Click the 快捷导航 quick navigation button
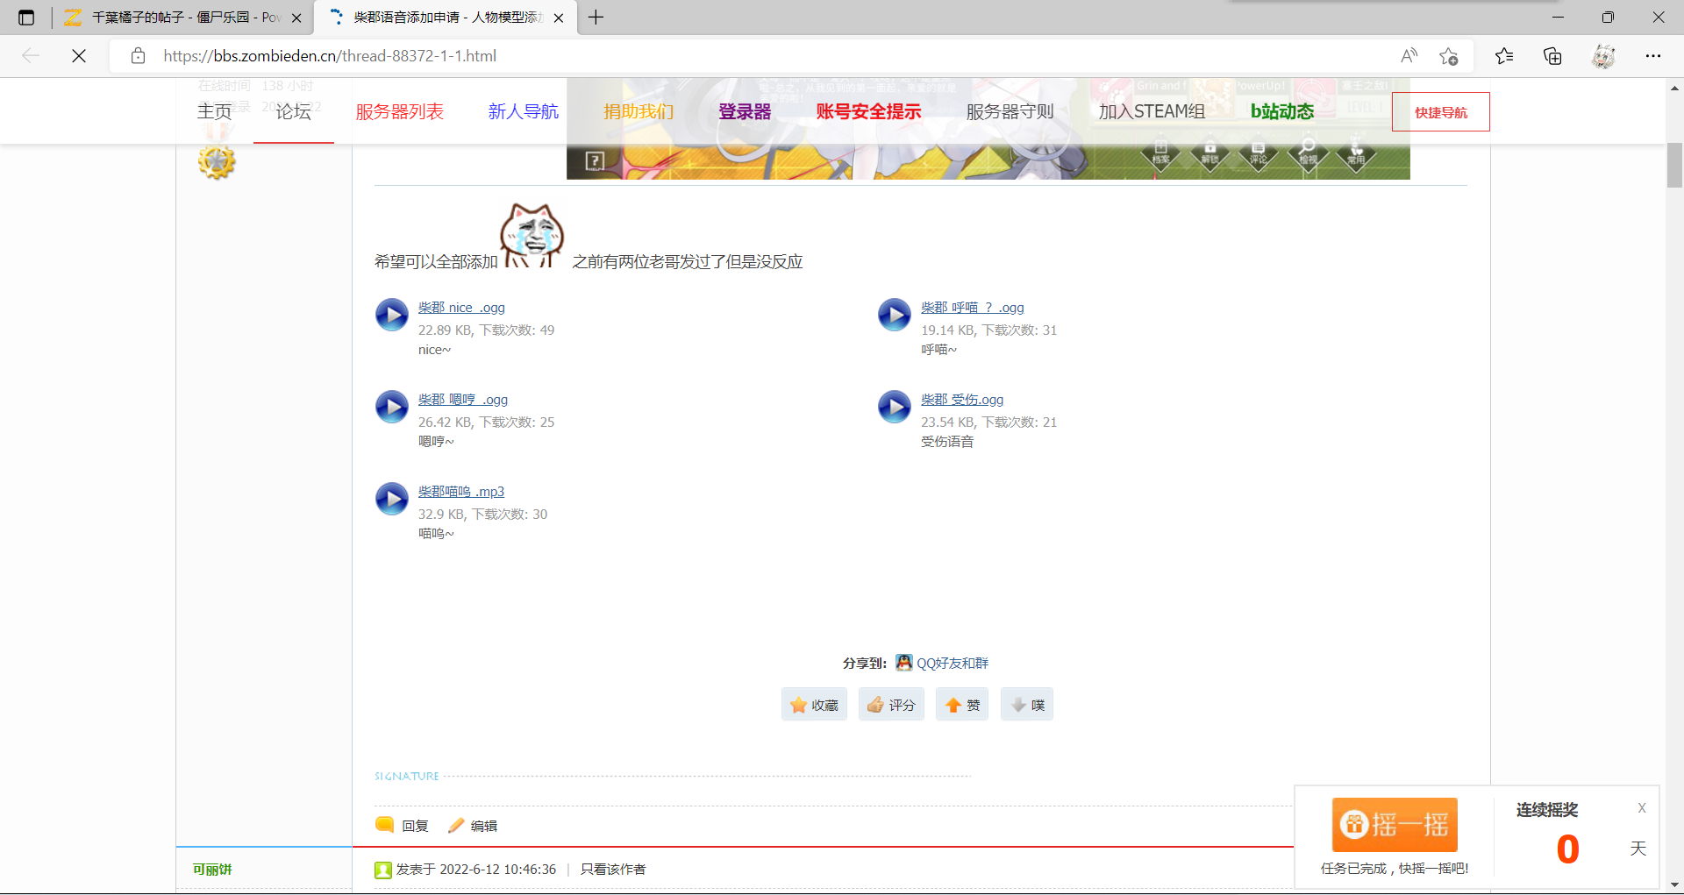The image size is (1684, 895). click(1441, 112)
